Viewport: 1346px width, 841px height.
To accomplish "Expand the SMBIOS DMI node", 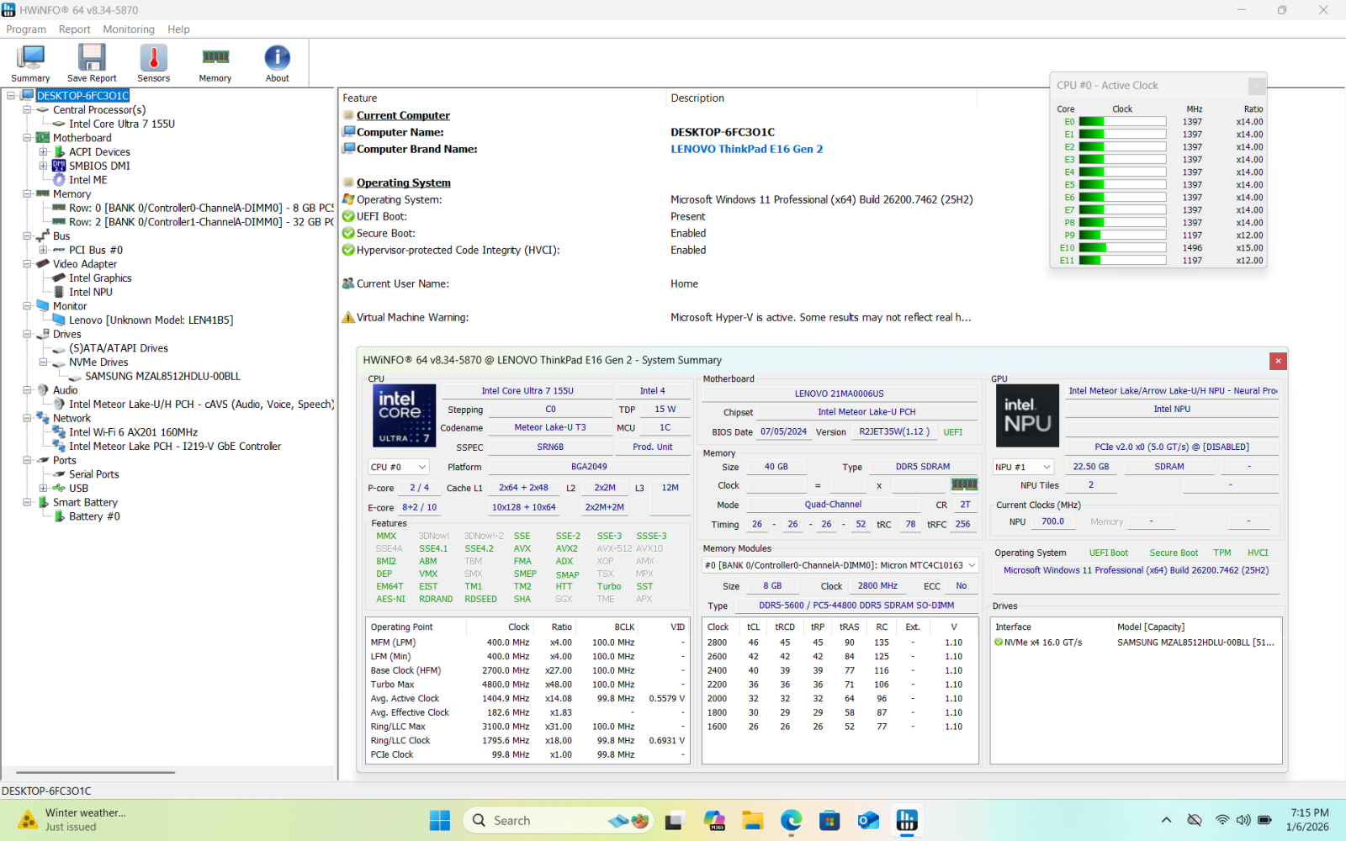I will (x=43, y=166).
